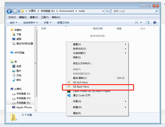Click the 新建文件夹 toolbar button

click(x=63, y=23)
